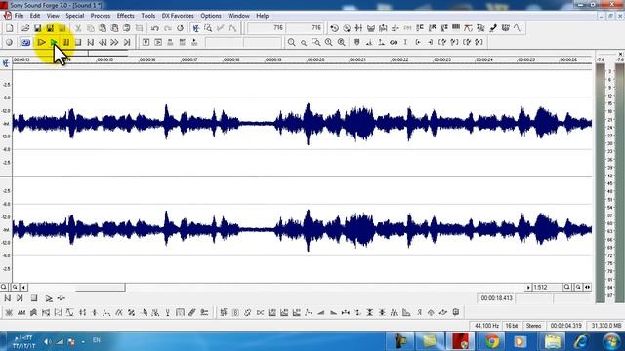Image resolution: width=625 pixels, height=351 pixels.
Task: Rewind the audio cursor
Action: 103,42
